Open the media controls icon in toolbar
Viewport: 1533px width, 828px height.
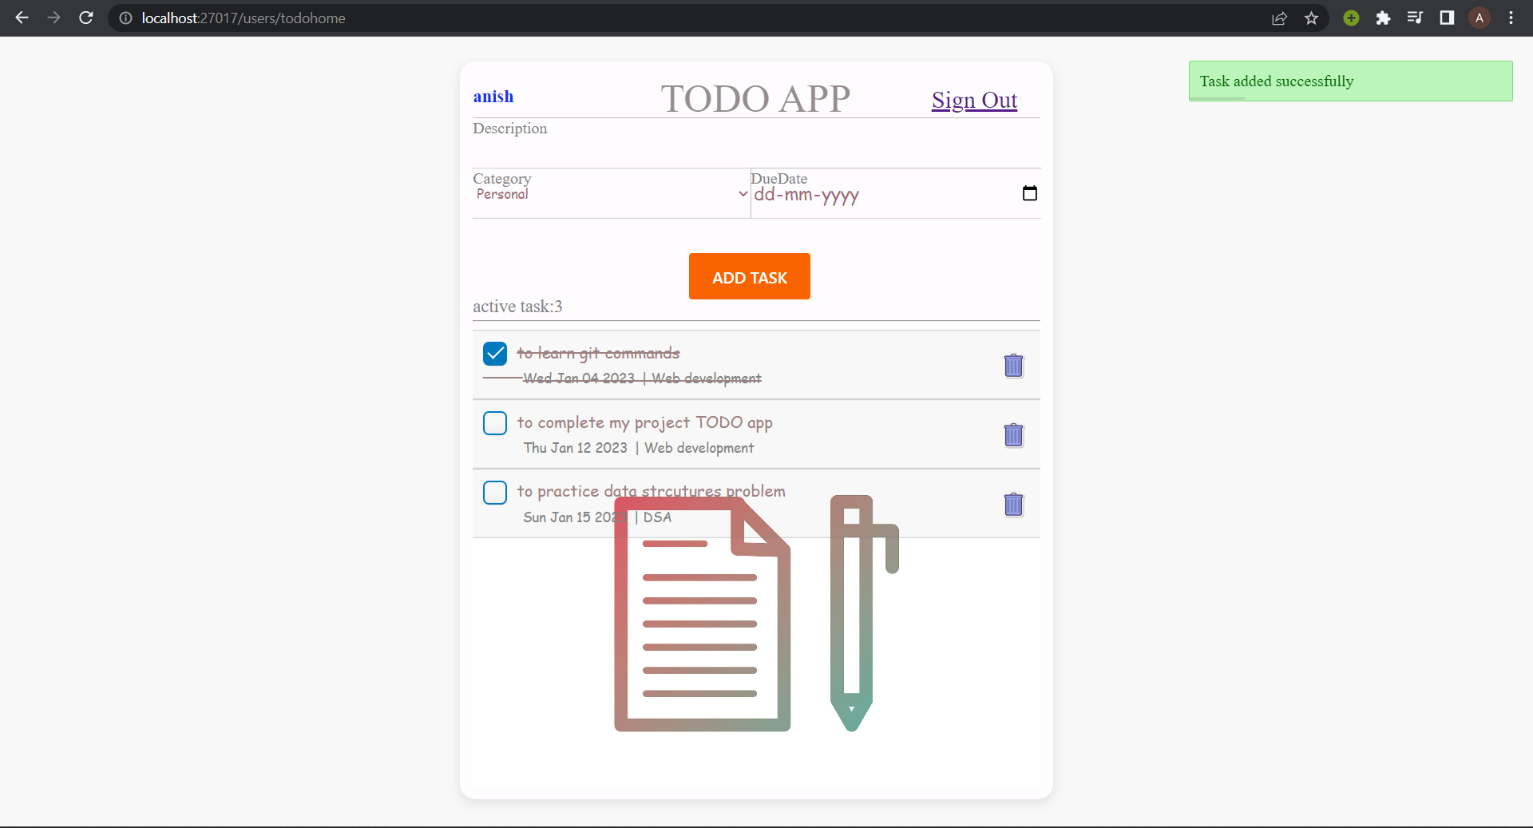coord(1414,18)
